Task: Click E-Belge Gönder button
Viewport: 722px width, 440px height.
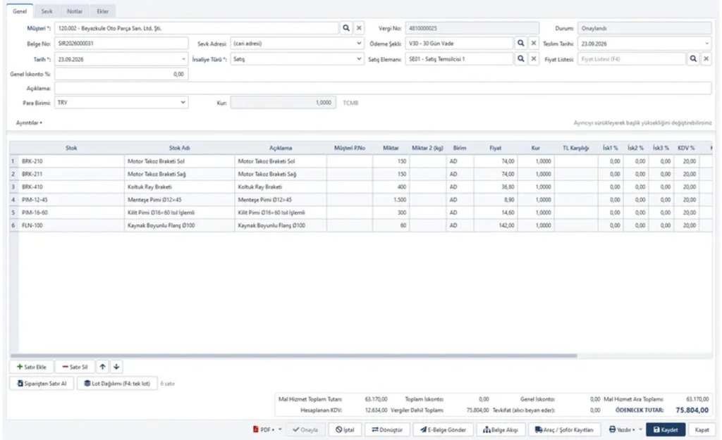Action: click(443, 430)
